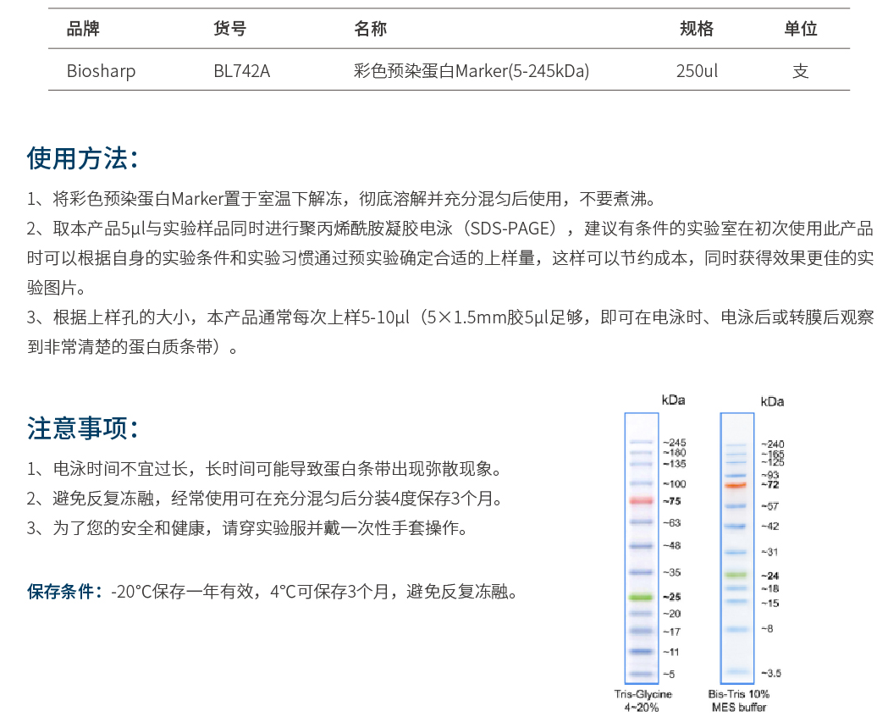Click the green ~25 kDa marker band
This screenshot has height=728, width=888.
(x=640, y=597)
